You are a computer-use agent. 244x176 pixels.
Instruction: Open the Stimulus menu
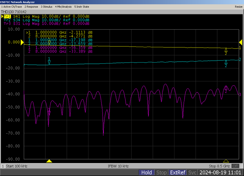pos(46,6)
